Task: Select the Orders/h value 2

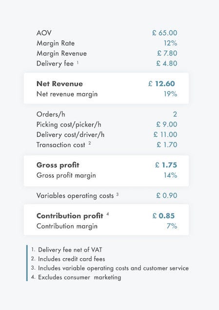Action: (x=175, y=114)
